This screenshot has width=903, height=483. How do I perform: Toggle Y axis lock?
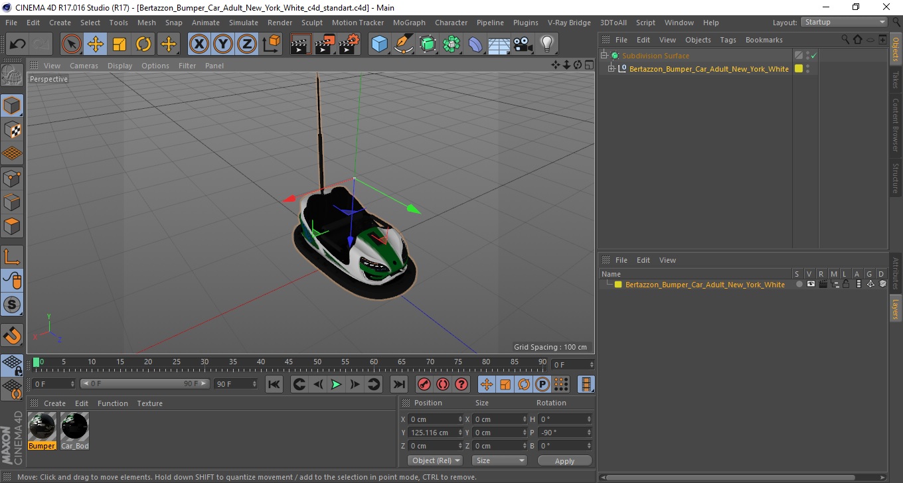pos(223,44)
